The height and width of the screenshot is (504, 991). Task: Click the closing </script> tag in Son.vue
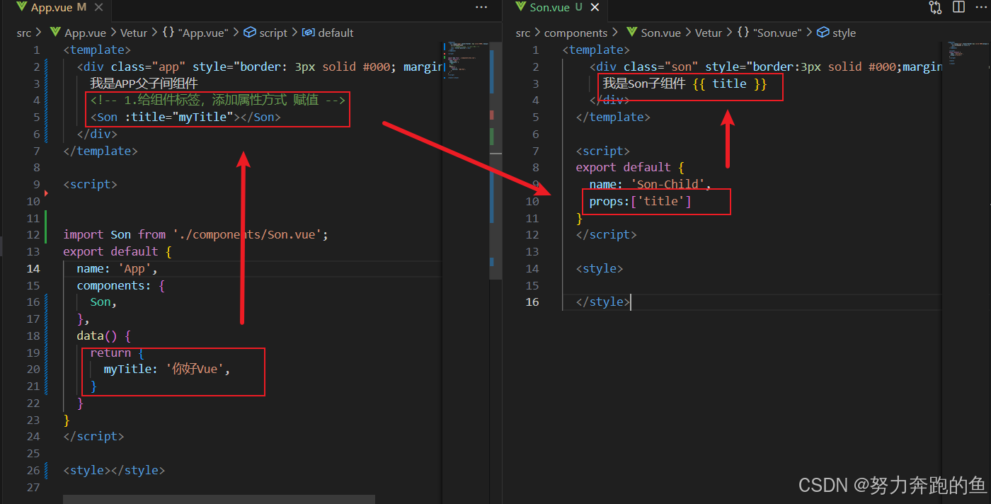pos(606,235)
